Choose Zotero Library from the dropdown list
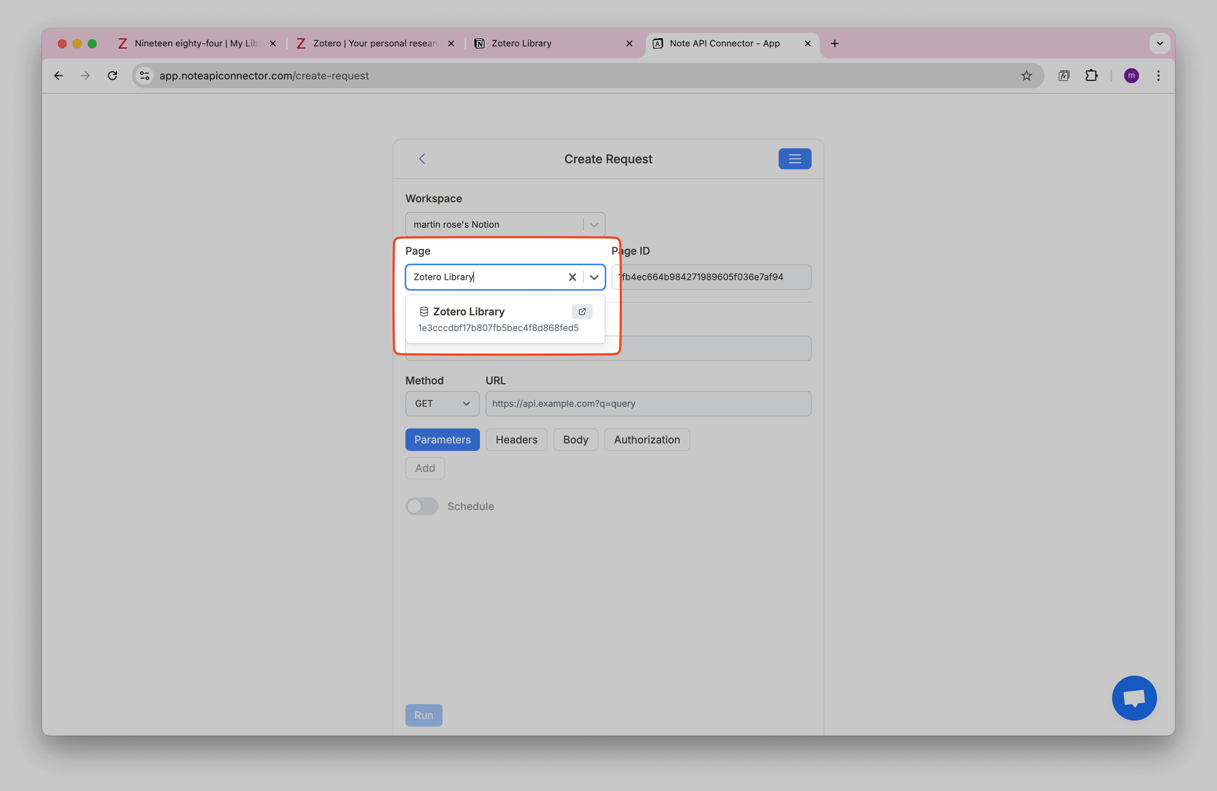 [505, 319]
